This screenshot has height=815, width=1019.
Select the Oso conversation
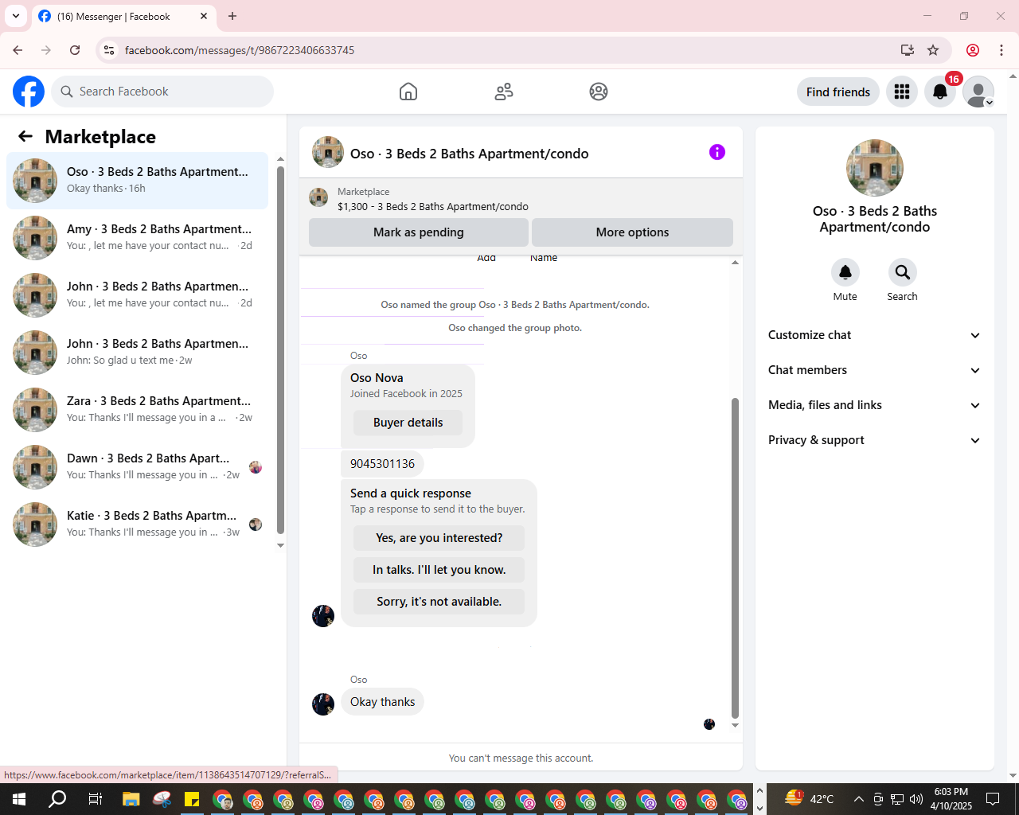(x=137, y=181)
